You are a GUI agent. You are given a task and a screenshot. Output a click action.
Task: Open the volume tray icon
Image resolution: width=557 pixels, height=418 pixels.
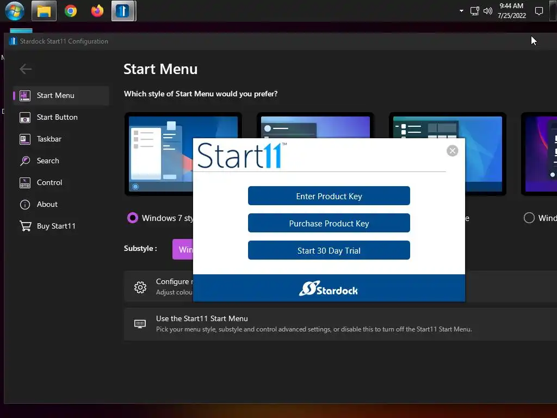488,11
